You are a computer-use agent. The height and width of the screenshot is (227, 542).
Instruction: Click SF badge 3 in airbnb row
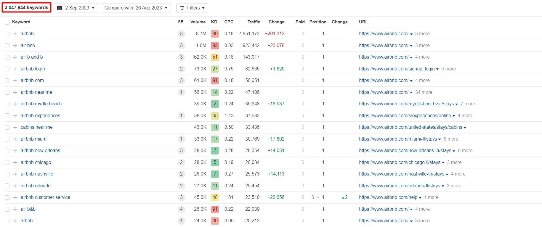(x=181, y=34)
